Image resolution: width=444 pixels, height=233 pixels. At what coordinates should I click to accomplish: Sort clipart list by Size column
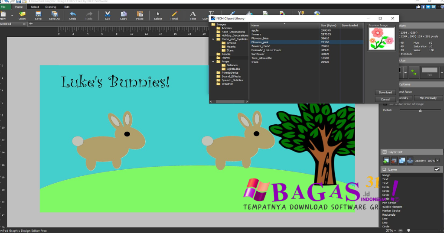click(x=330, y=26)
